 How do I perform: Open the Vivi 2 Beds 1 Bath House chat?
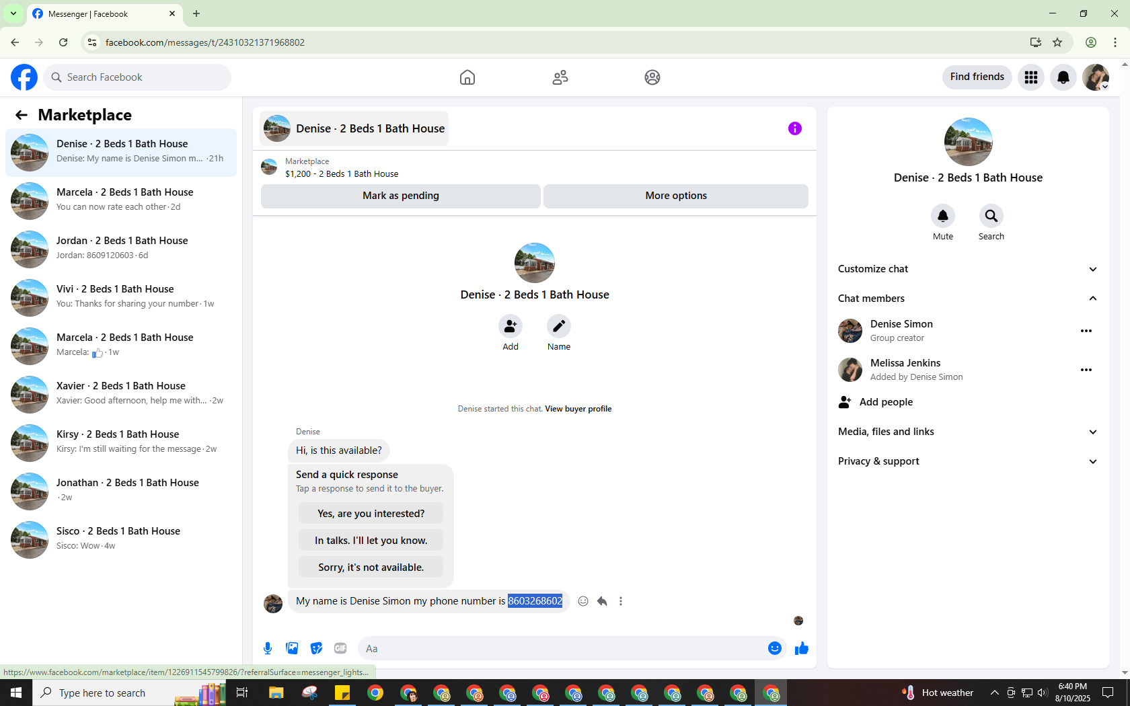121,298
